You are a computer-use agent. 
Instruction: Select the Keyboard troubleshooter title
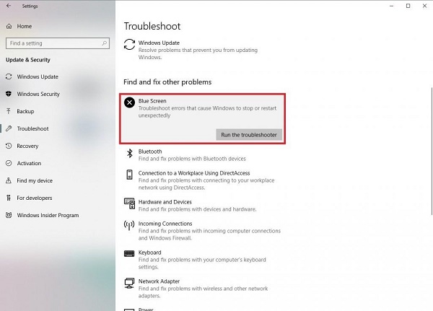[x=149, y=253]
